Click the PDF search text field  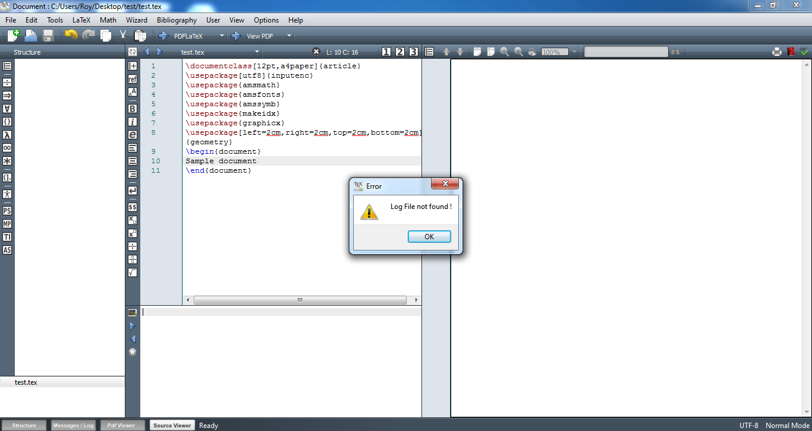[626, 52]
